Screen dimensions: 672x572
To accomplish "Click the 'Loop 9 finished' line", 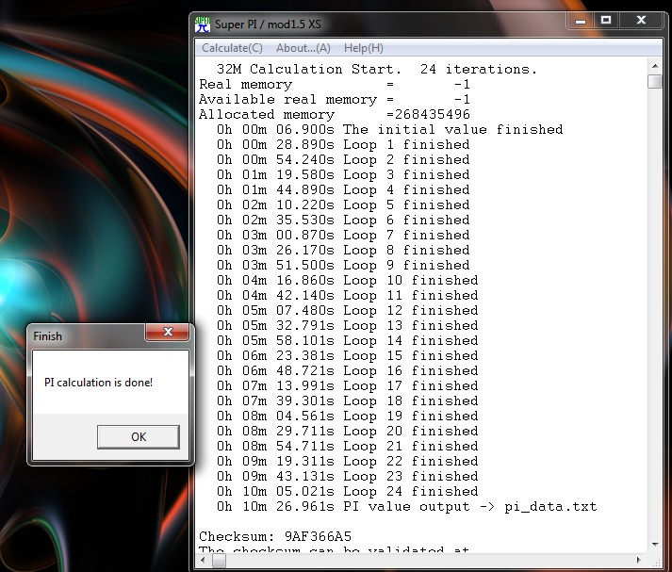I will point(343,265).
